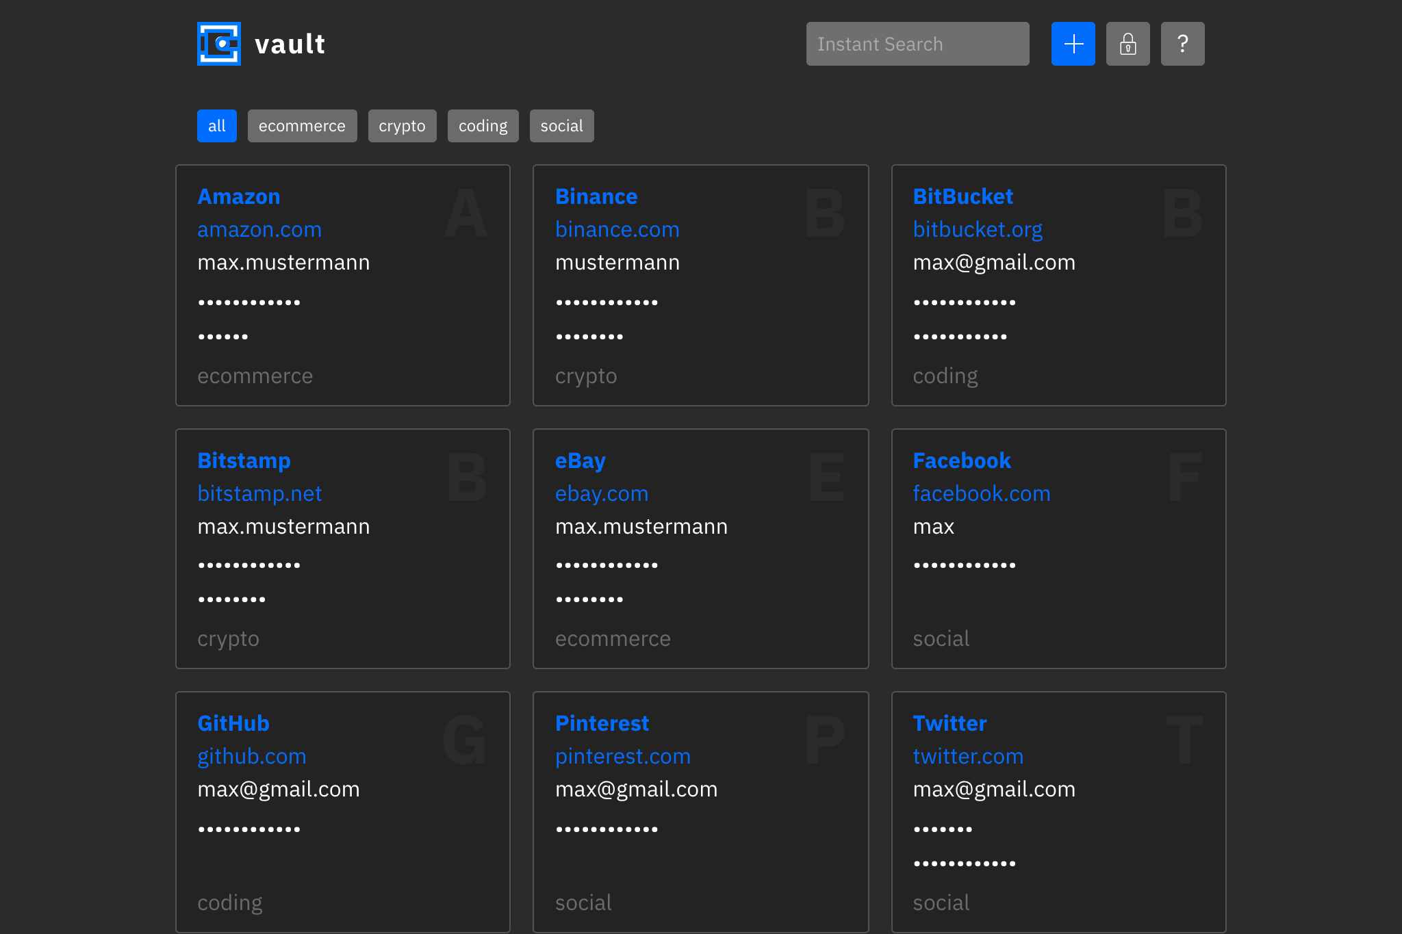Viewport: 1402px width, 934px height.
Task: Show only social entries
Action: [x=561, y=126]
